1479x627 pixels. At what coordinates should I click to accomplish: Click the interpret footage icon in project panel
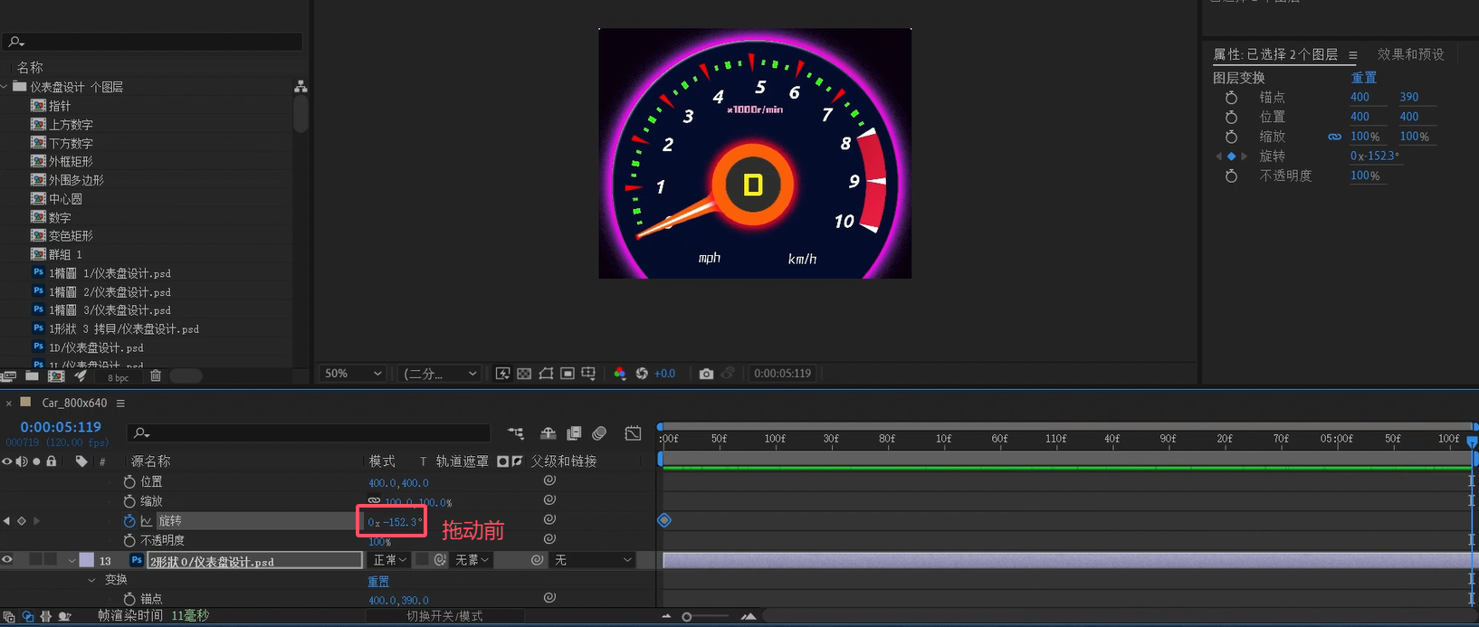9,376
